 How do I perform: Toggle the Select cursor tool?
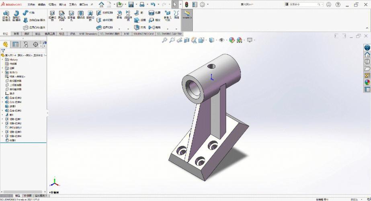point(174,4)
